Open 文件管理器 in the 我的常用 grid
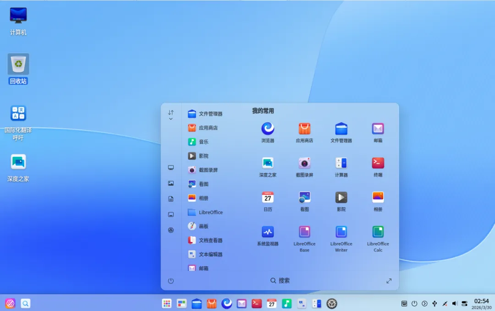The width and height of the screenshot is (495, 311). (341, 132)
